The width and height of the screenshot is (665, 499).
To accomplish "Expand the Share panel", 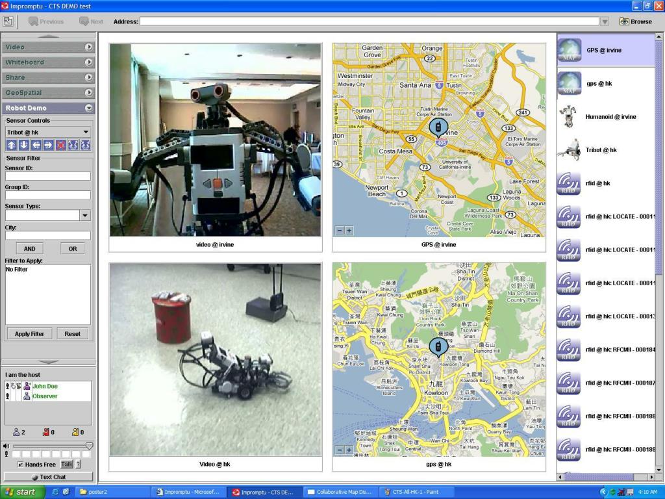I will [x=88, y=77].
